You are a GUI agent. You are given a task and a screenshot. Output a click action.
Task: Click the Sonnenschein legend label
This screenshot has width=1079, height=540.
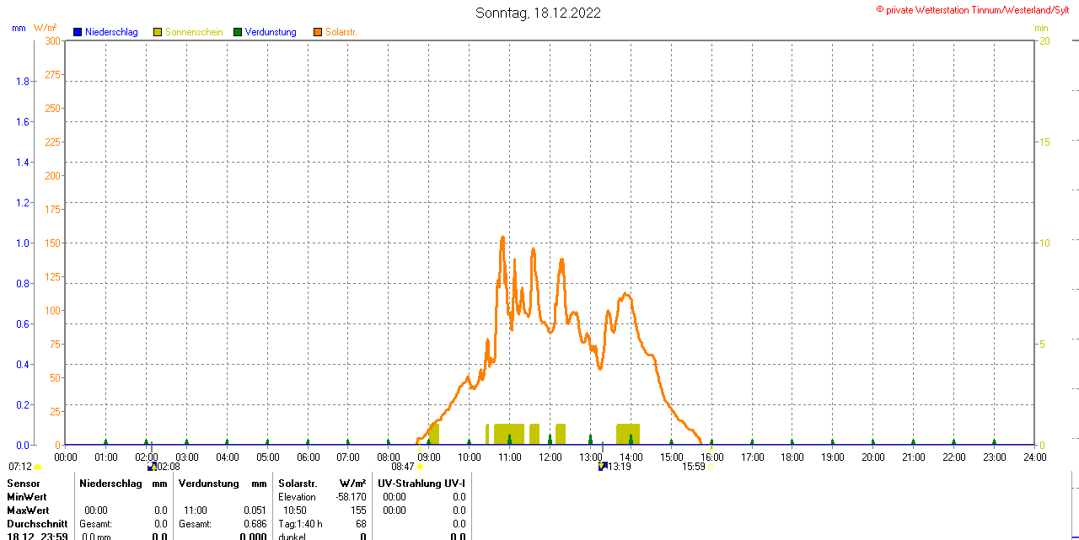[x=194, y=32]
